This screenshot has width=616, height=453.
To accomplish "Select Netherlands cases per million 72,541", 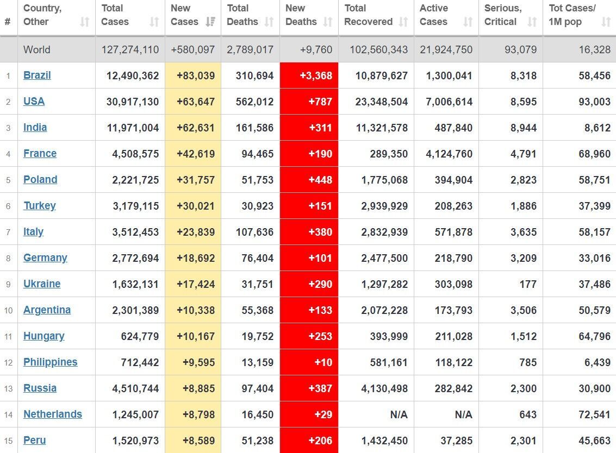I will tap(594, 414).
